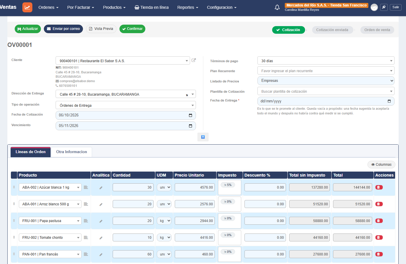Open the notifications bell icon

point(277,7)
